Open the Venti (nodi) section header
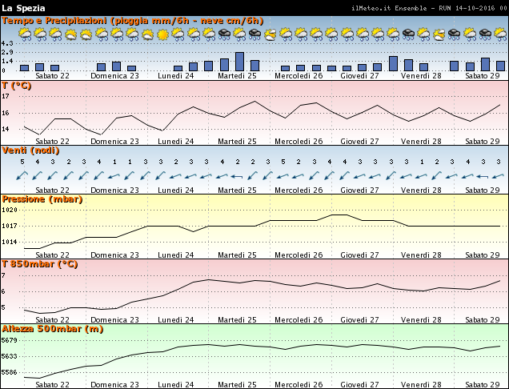Screen dimensions: 509x389 (30, 150)
